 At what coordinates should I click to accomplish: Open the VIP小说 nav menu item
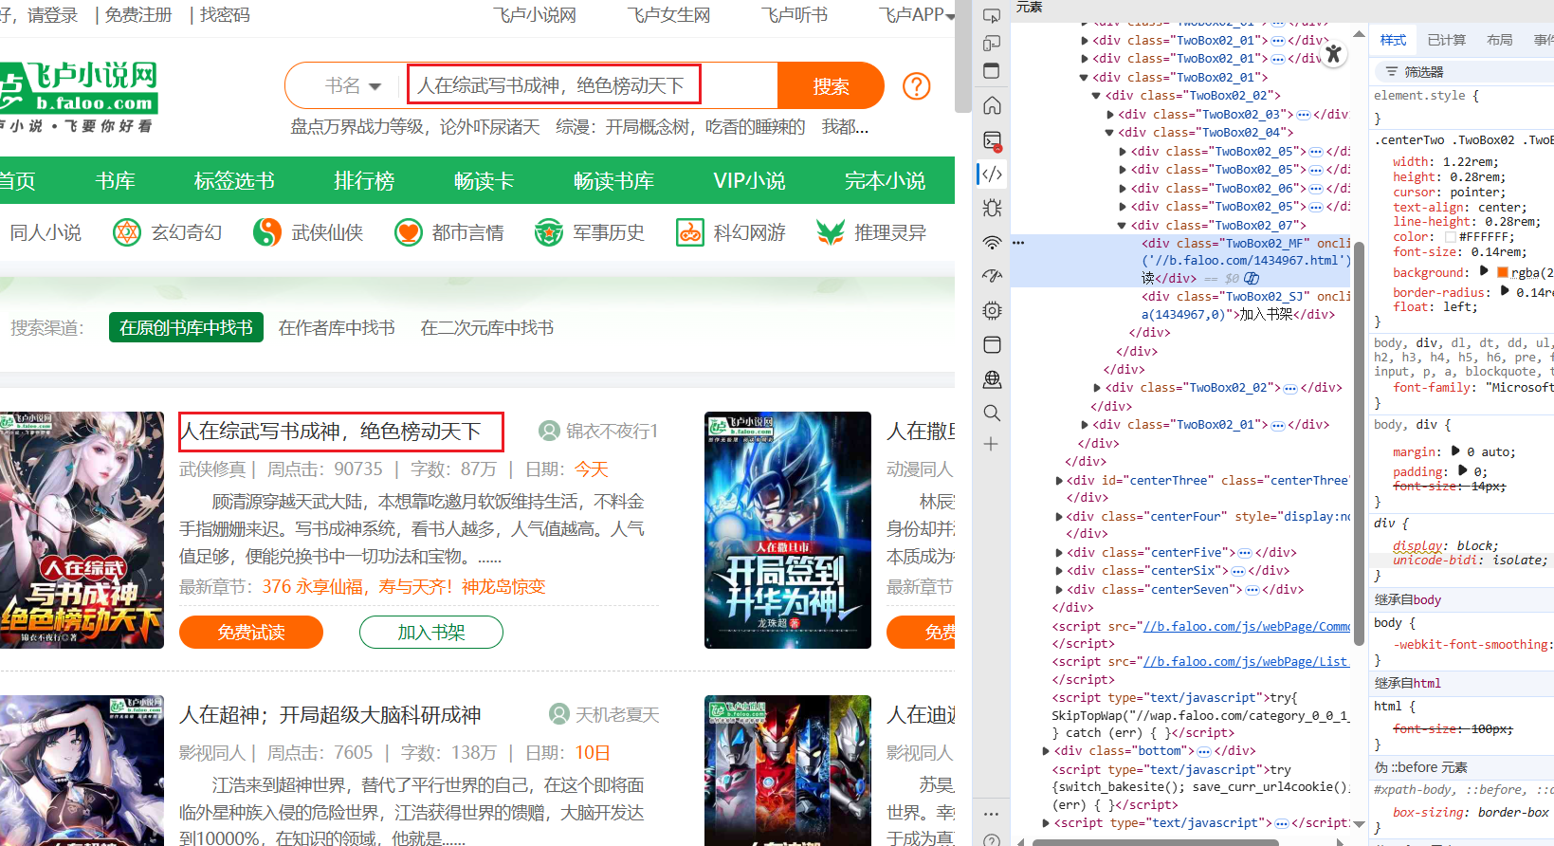[749, 180]
